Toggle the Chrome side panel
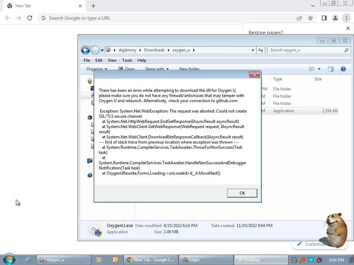354x265 pixels. pos(324,18)
